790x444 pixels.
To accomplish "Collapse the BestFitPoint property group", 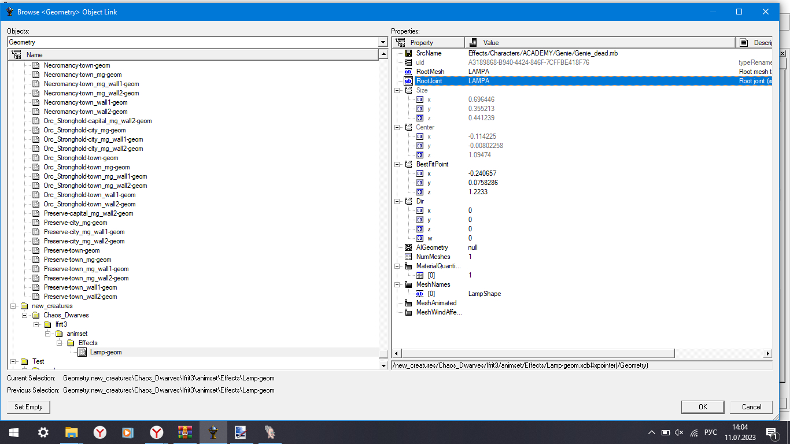I will pyautogui.click(x=397, y=164).
